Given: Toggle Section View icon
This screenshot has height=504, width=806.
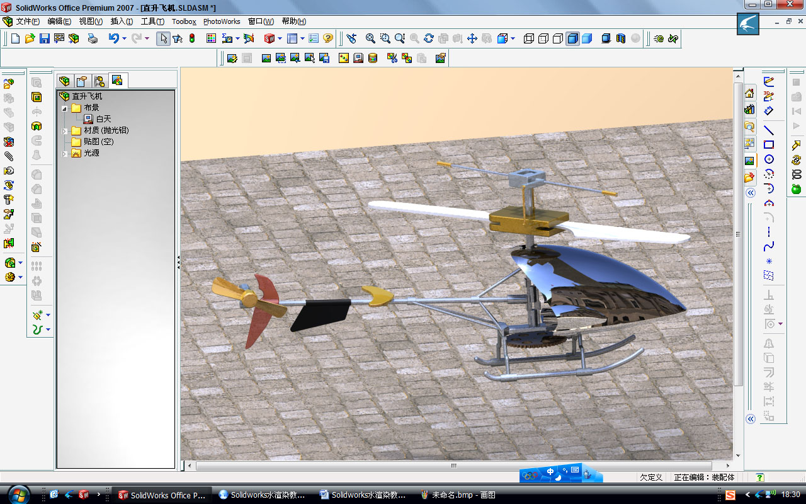Looking at the screenshot, I should click(621, 38).
